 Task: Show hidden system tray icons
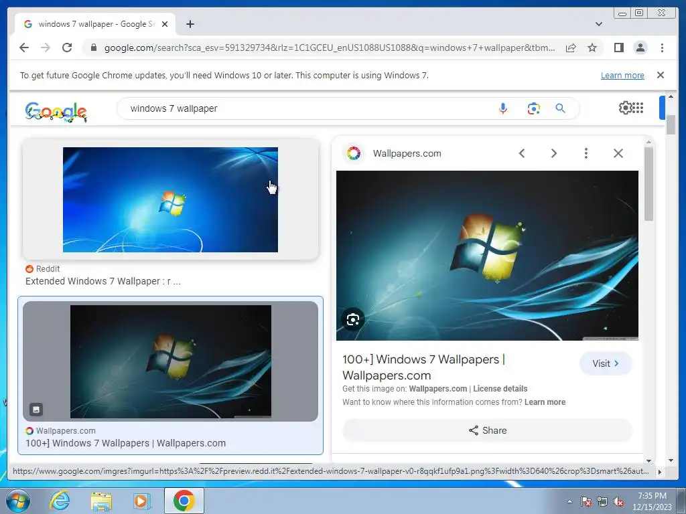(569, 501)
